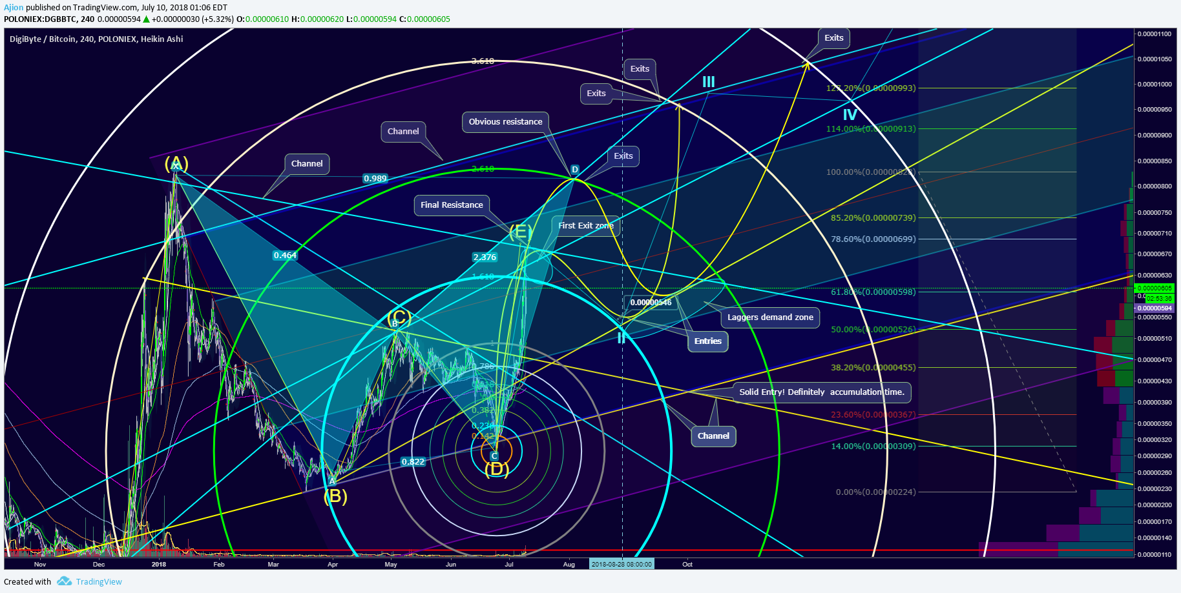Click the TradingView cloud logo icon
Image resolution: width=1181 pixels, height=593 pixels.
coord(64,581)
